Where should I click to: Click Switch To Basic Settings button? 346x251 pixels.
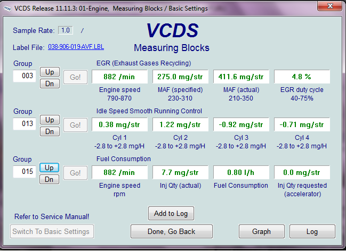pyautogui.click(x=52, y=231)
